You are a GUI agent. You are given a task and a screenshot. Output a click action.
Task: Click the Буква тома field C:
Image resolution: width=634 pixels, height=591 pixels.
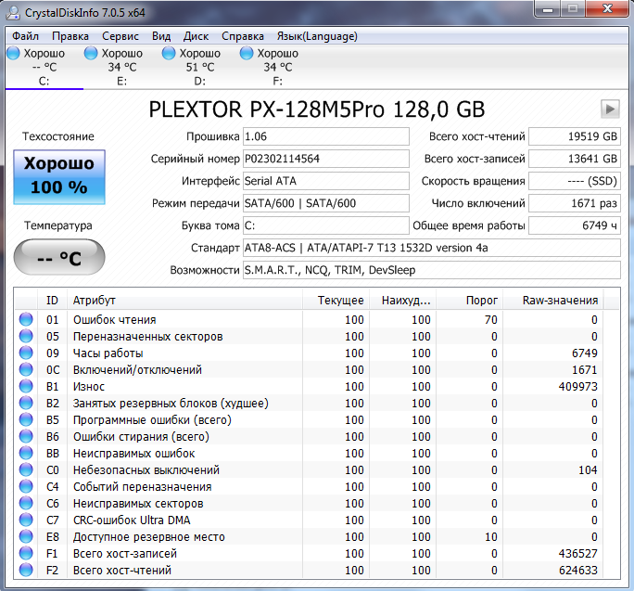pyautogui.click(x=326, y=225)
